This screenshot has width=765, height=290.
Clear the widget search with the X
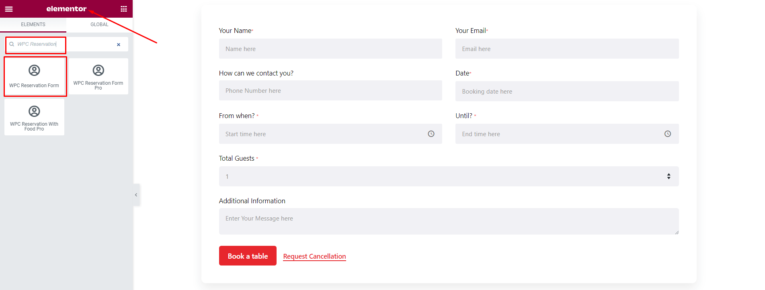119,45
